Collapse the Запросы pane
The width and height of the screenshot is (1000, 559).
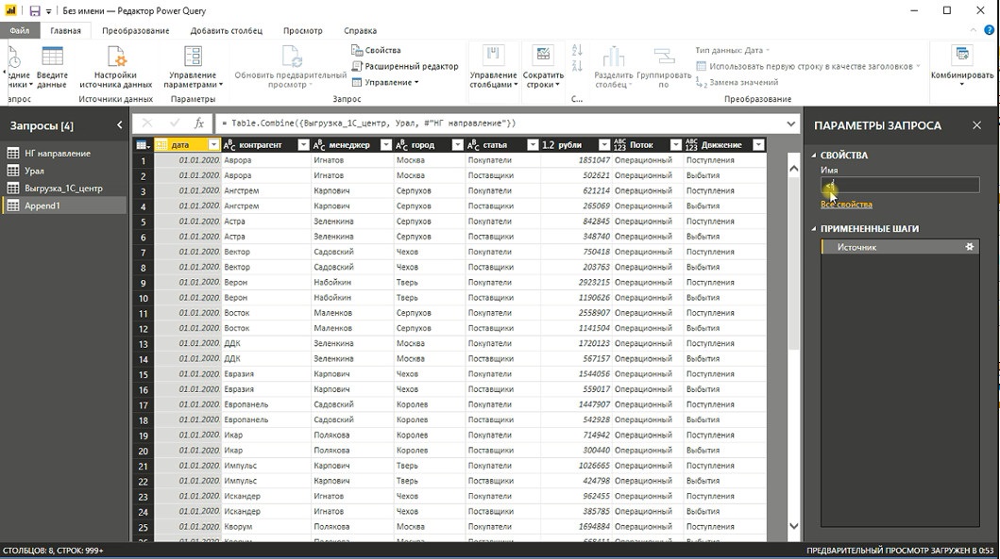(119, 125)
